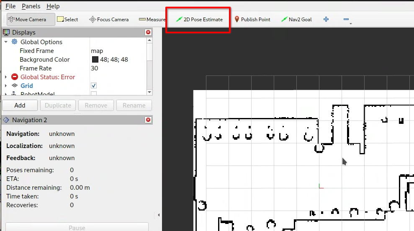Viewport: 414px width, 231px height.
Task: Click the Global Status error icon
Action: pos(15,77)
